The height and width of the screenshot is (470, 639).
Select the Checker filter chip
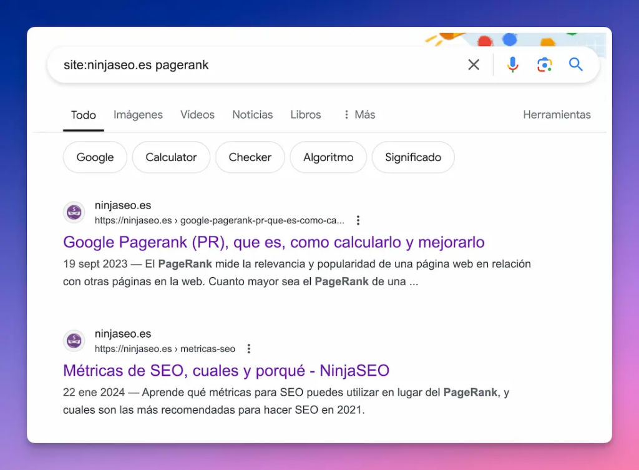pyautogui.click(x=250, y=157)
